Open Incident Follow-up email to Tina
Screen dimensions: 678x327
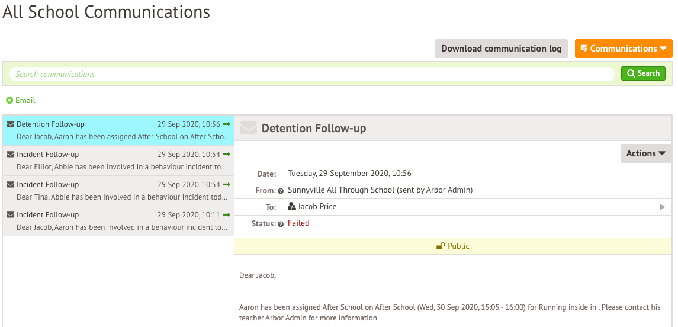tap(118, 191)
